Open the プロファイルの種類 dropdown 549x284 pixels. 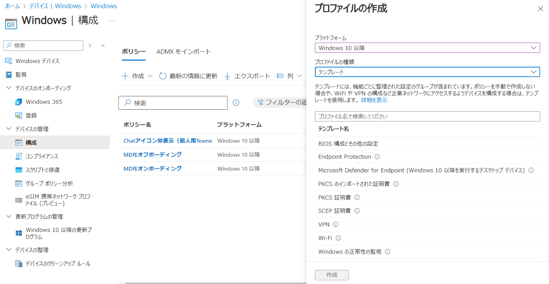[x=427, y=72]
